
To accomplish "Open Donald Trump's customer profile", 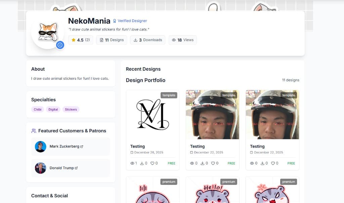I will [61, 168].
